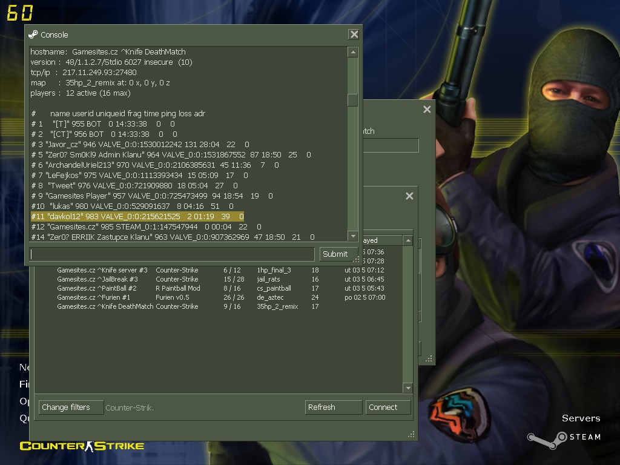Click the 26 / 26 players cell
This screenshot has width=620, height=465.
(x=234, y=297)
